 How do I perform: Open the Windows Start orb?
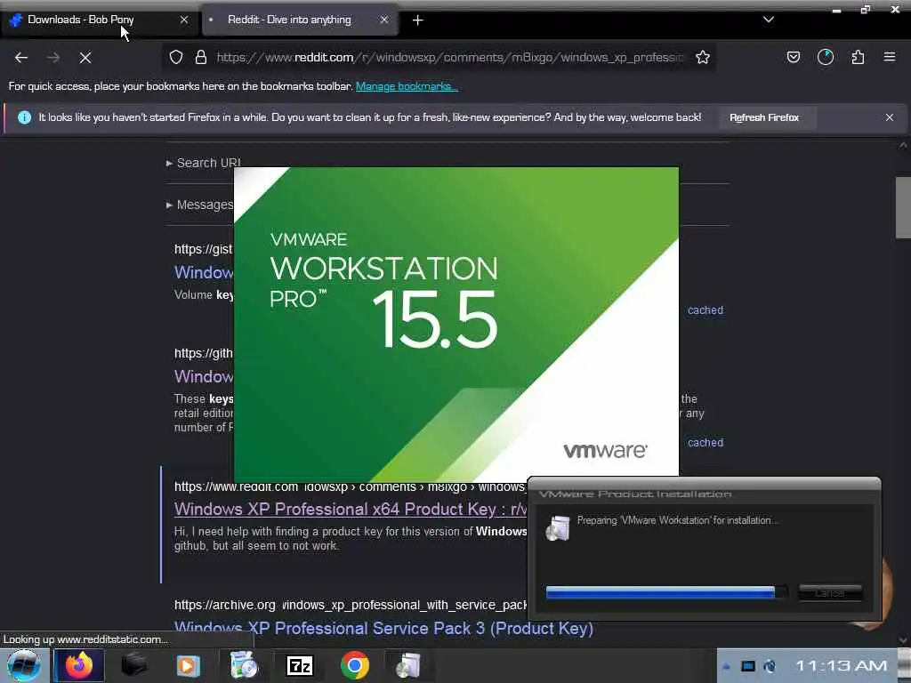click(24, 665)
